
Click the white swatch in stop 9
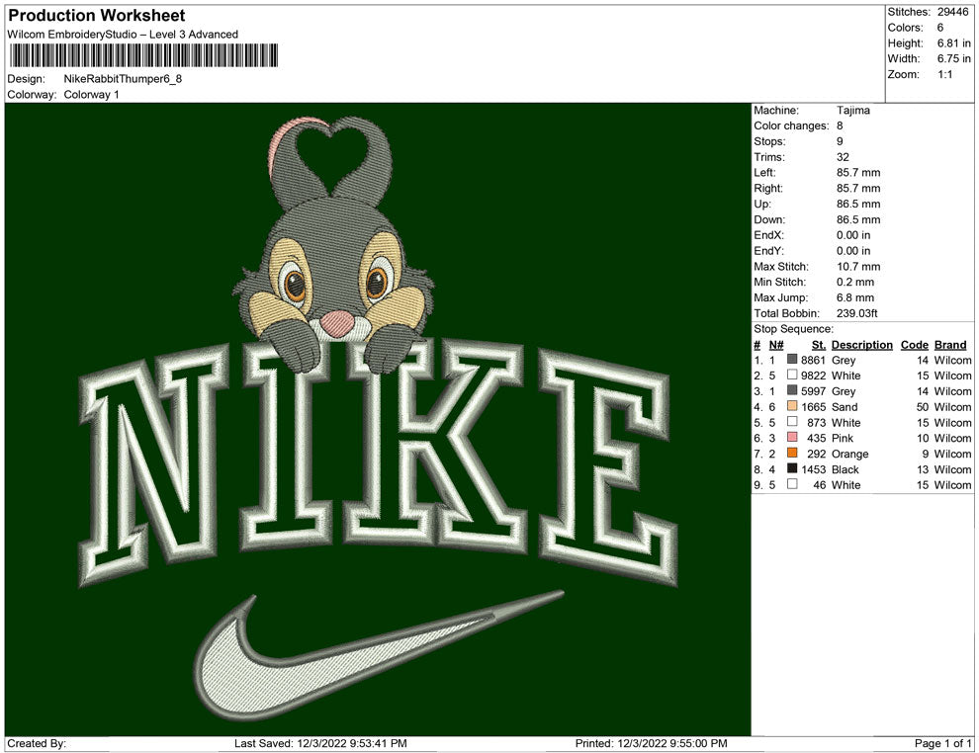(x=792, y=483)
